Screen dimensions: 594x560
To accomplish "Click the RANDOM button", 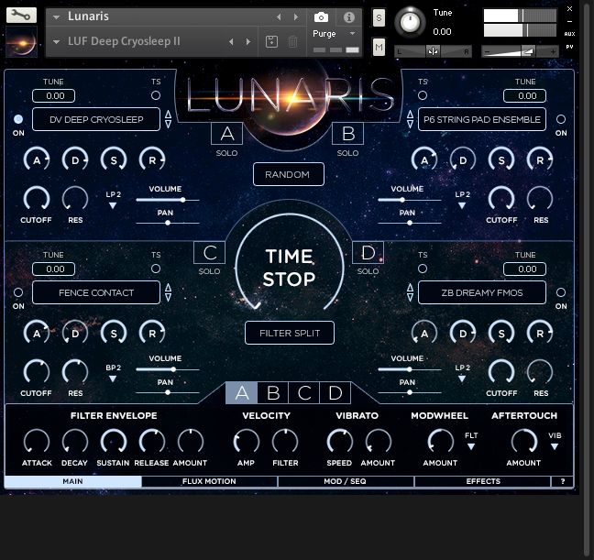I will point(288,174).
